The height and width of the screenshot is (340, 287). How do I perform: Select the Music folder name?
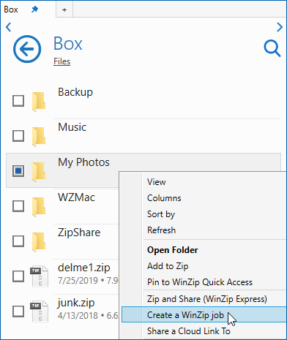pos(72,127)
